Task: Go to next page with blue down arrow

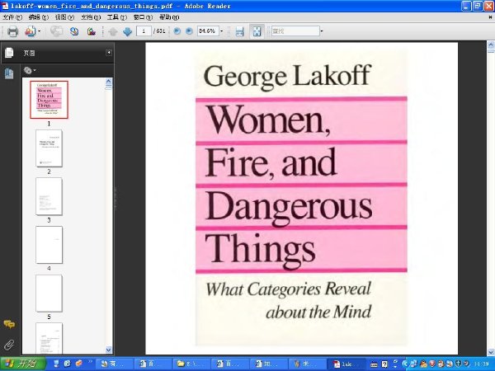Action: click(x=127, y=31)
